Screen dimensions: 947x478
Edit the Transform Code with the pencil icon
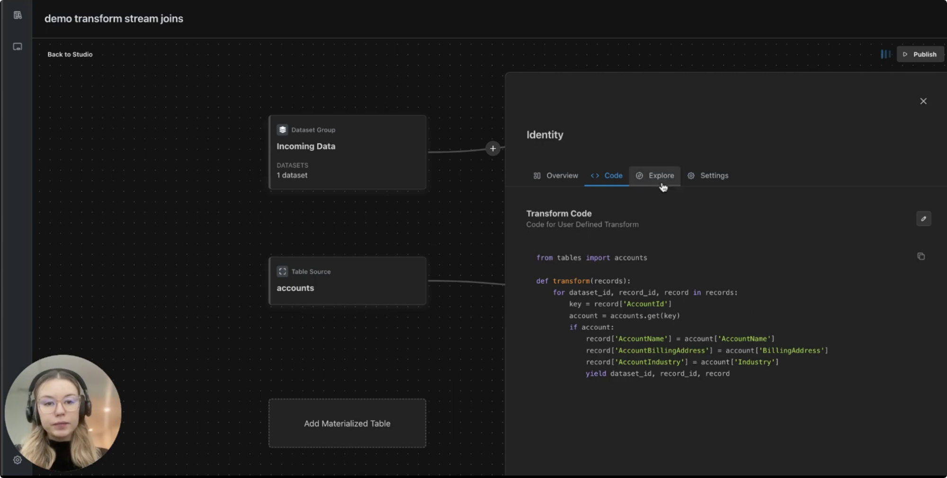coord(924,218)
